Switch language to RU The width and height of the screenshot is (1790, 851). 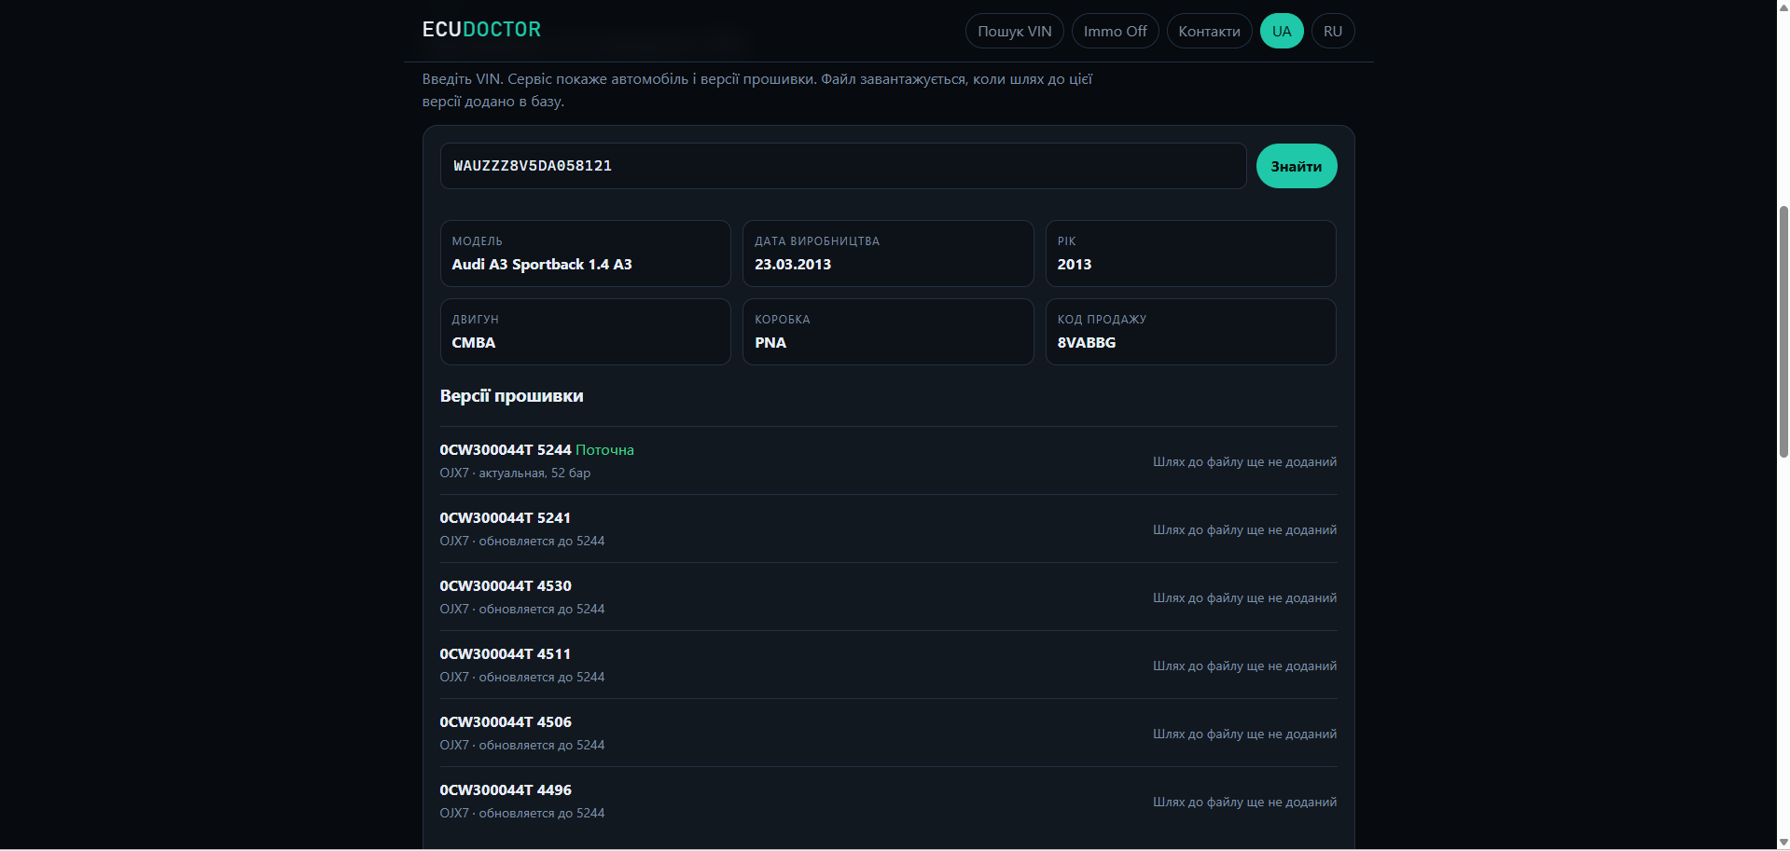[x=1333, y=31]
